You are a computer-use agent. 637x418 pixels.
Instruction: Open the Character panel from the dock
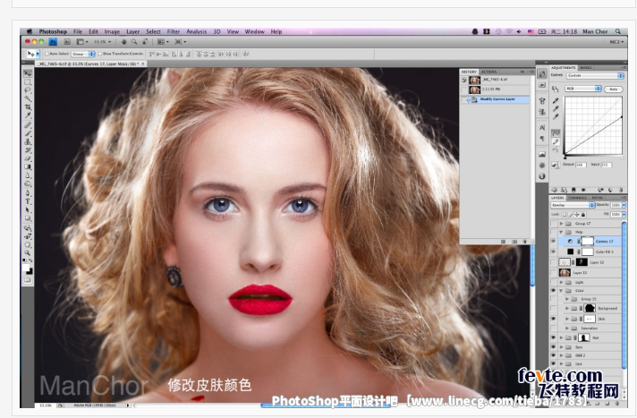click(x=542, y=128)
